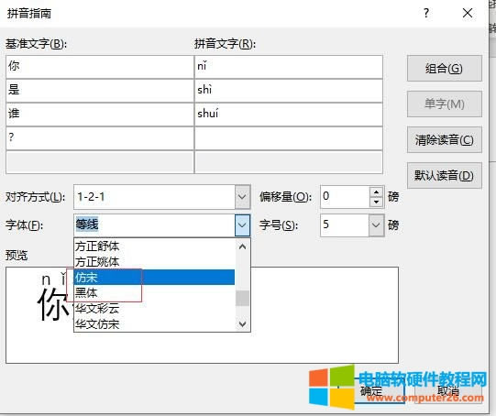The width and height of the screenshot is (496, 416).
Task: Close the 拼音指南 dialog
Action: (468, 13)
